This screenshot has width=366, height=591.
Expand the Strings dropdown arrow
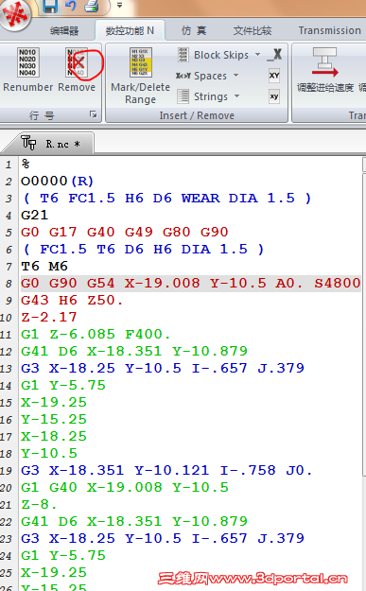click(236, 96)
